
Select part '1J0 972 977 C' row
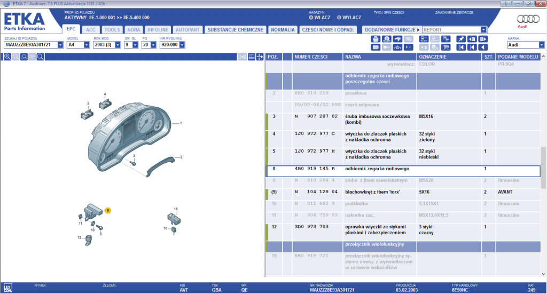(x=403, y=139)
